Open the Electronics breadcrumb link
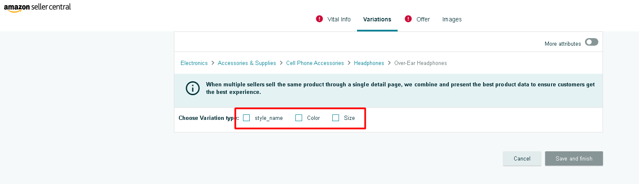This screenshot has height=184, width=639. tap(194, 63)
